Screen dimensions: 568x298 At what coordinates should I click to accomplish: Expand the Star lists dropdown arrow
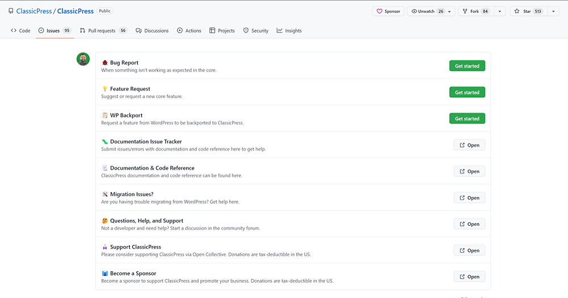pyautogui.click(x=553, y=11)
